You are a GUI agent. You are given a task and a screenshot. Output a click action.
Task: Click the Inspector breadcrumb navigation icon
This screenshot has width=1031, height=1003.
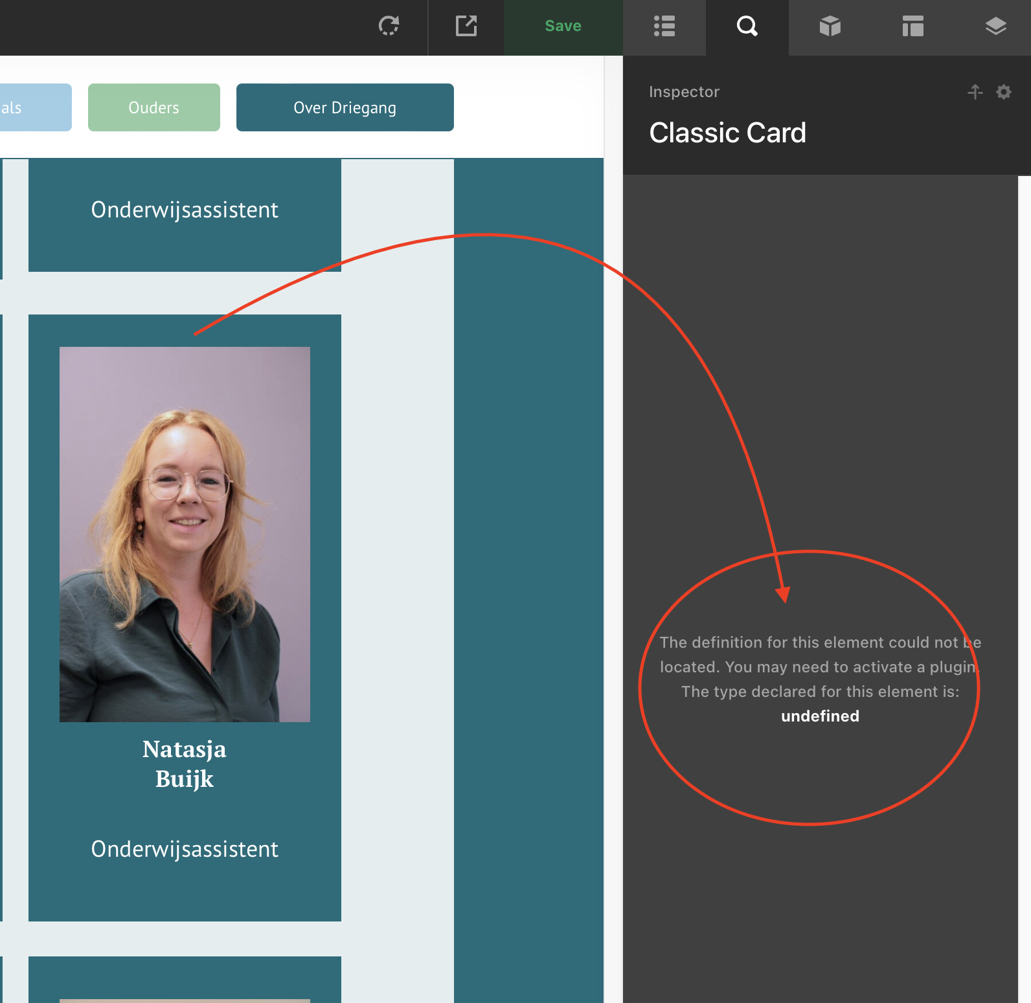tap(975, 92)
